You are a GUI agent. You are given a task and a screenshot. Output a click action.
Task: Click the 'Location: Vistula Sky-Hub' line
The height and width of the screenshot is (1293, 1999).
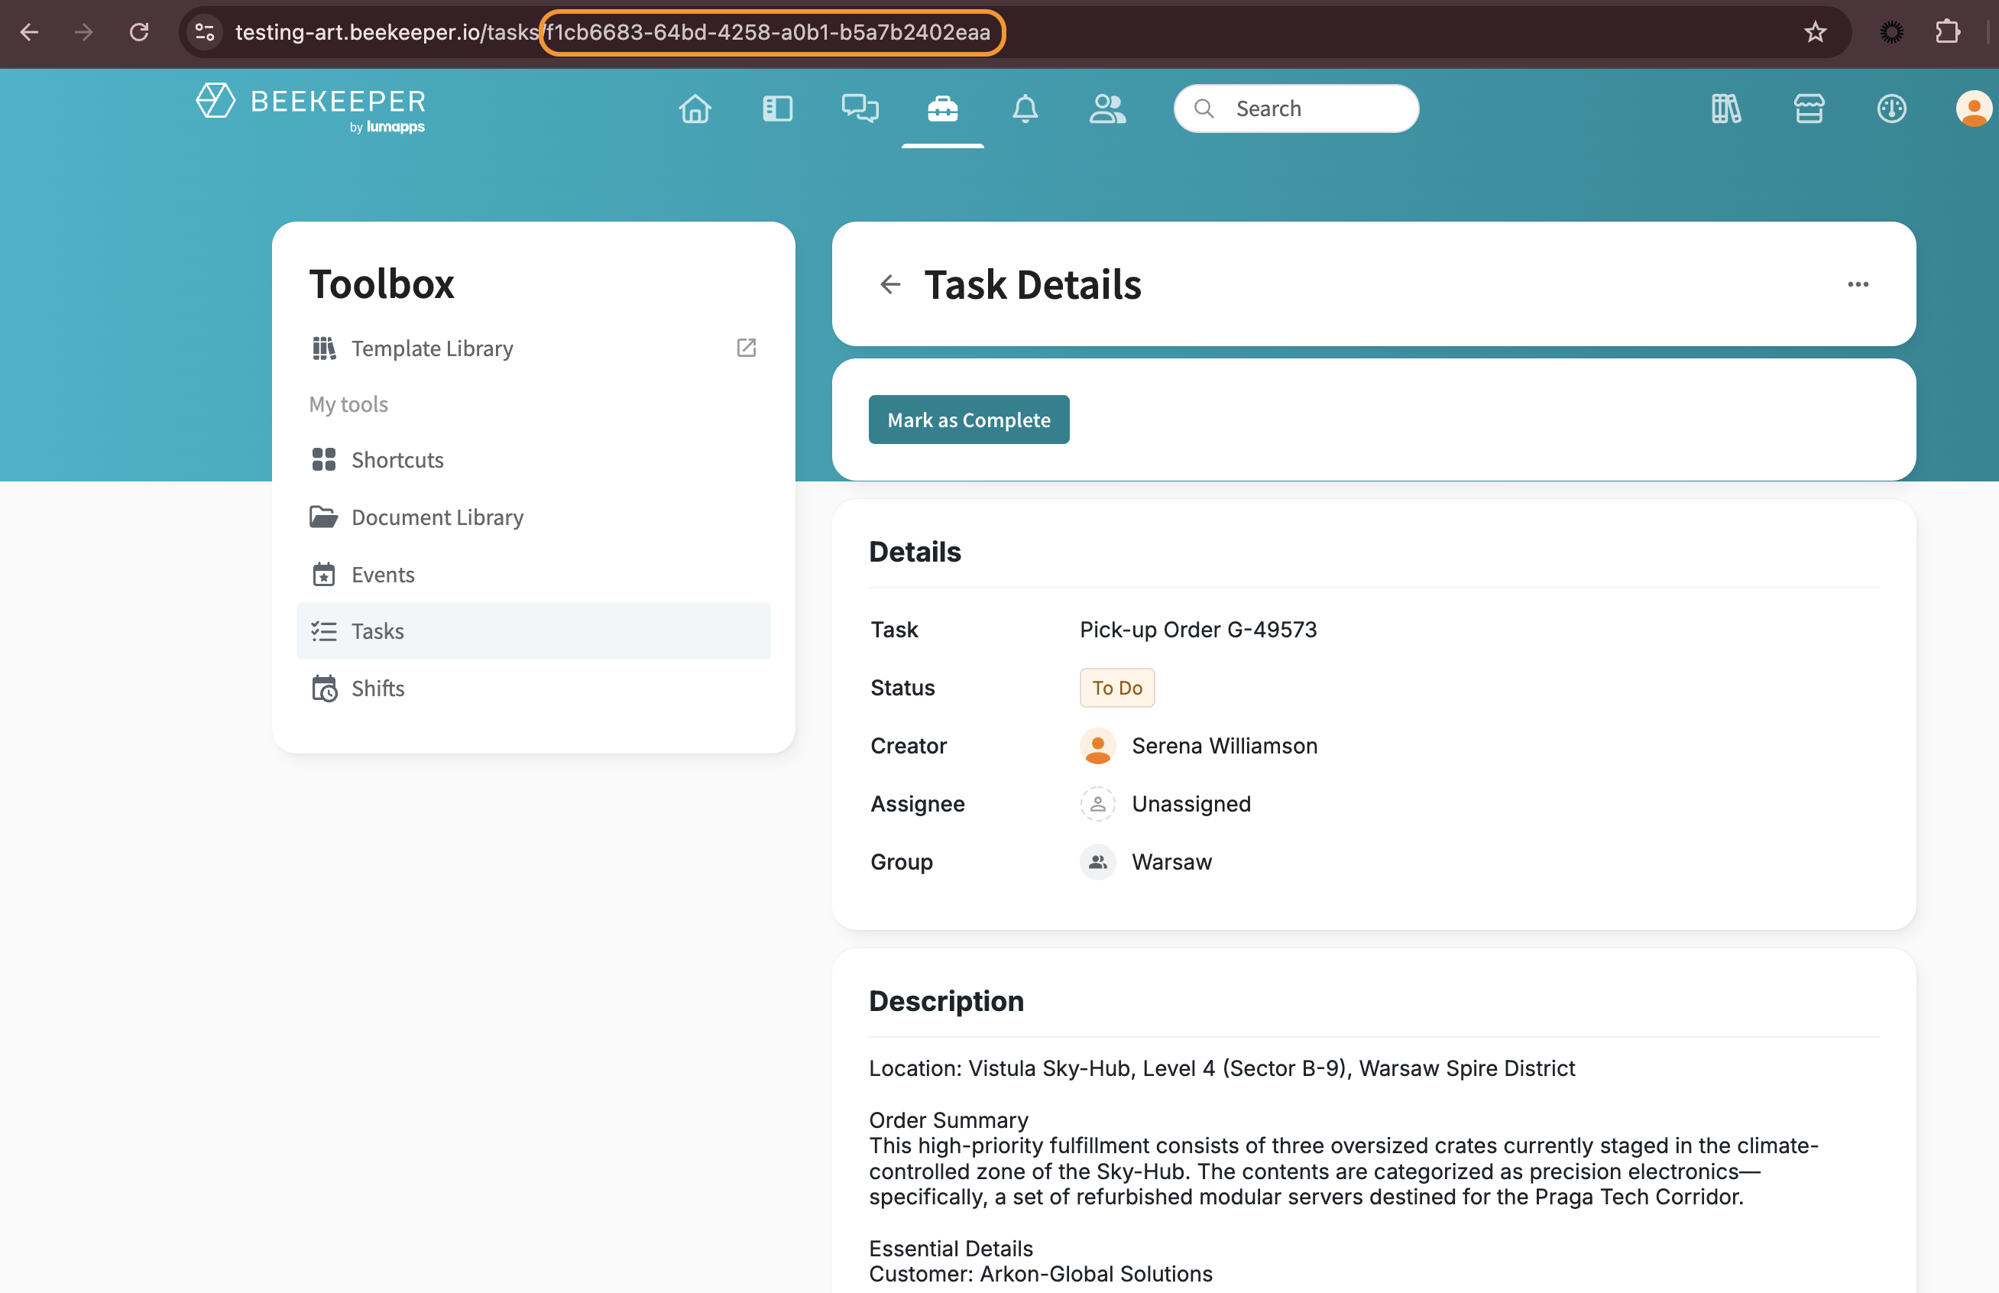1222,1068
